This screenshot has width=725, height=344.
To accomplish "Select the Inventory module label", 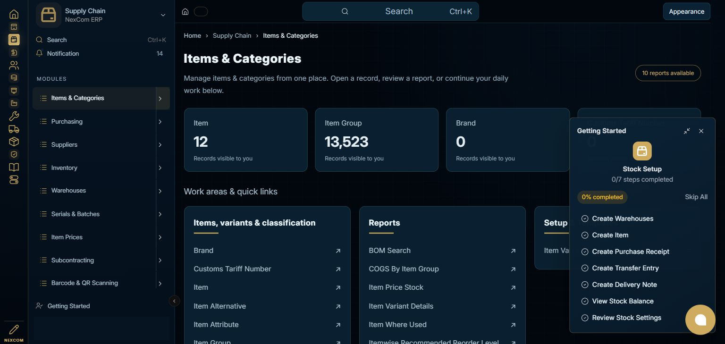I will click(x=64, y=168).
